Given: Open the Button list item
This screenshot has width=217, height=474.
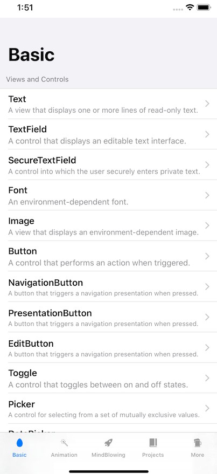Looking at the screenshot, I should (108, 256).
